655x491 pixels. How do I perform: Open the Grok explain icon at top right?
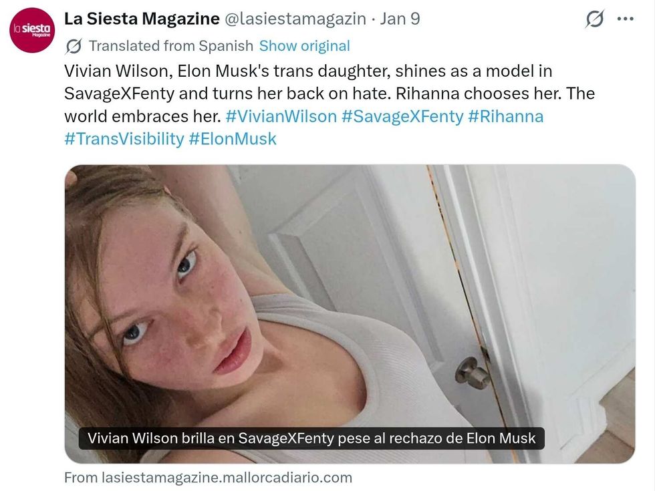coord(594,19)
